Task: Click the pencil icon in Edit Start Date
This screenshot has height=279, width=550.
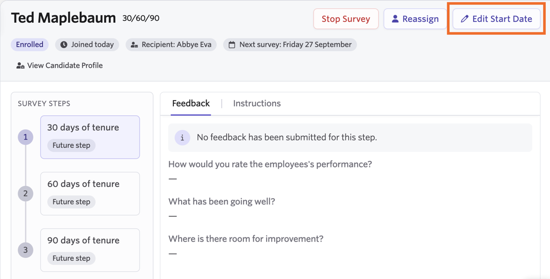Action: click(x=464, y=19)
